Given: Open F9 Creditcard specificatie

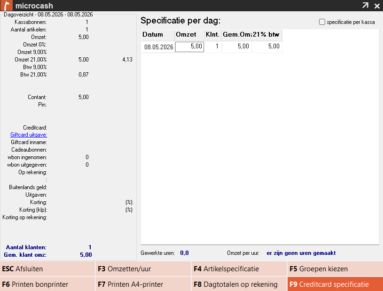Looking at the screenshot, I should pyautogui.click(x=335, y=284).
